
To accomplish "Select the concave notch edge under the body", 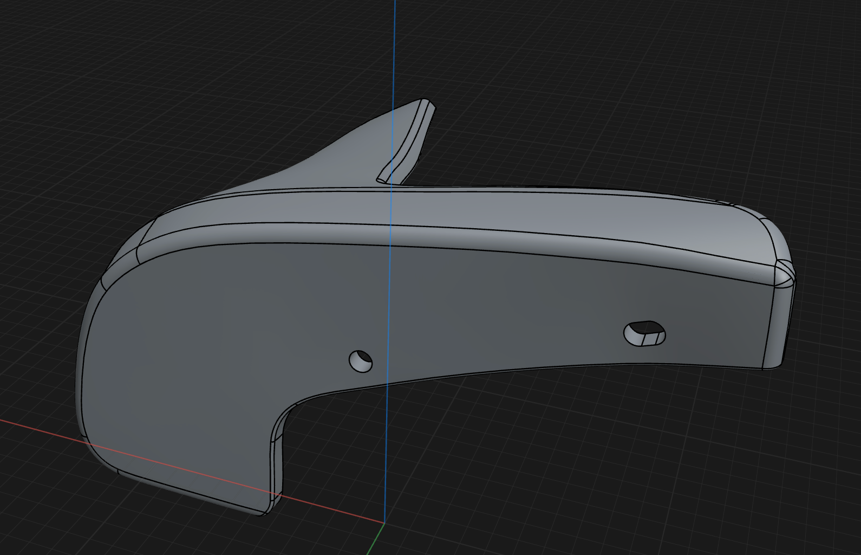I will click(x=282, y=417).
